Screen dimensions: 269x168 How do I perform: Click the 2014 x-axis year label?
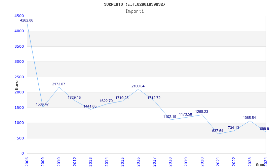coord(107,162)
